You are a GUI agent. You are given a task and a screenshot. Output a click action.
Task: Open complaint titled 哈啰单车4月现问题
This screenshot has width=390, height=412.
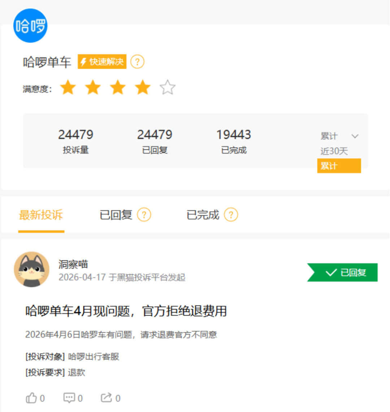[126, 311]
